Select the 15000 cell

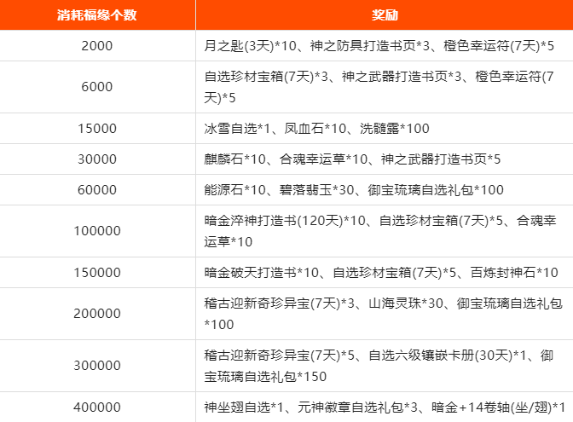[x=97, y=128]
